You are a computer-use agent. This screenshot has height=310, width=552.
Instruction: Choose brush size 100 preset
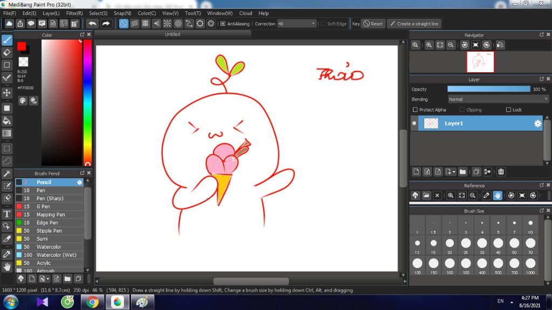[x=417, y=265]
